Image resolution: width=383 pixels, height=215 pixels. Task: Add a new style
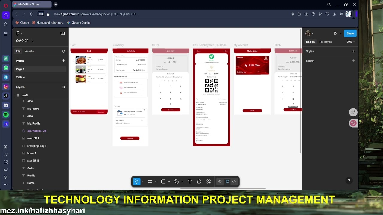coord(354,51)
